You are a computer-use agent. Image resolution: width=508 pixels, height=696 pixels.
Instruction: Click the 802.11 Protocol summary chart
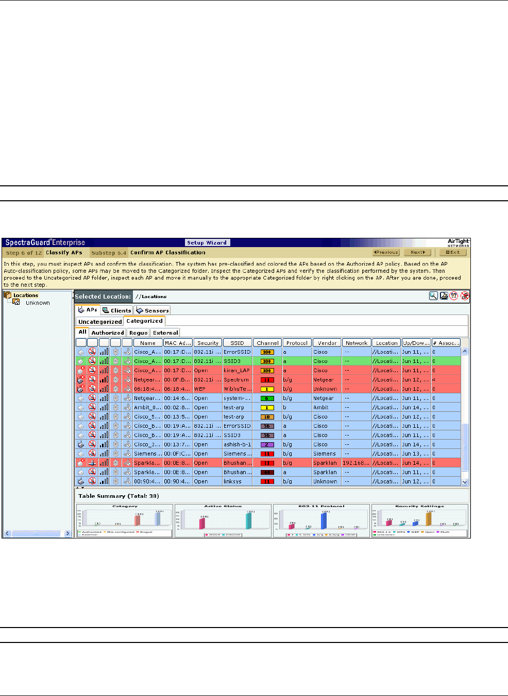[x=321, y=520]
